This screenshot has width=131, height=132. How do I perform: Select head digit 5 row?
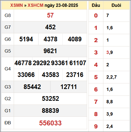tap(109, 77)
